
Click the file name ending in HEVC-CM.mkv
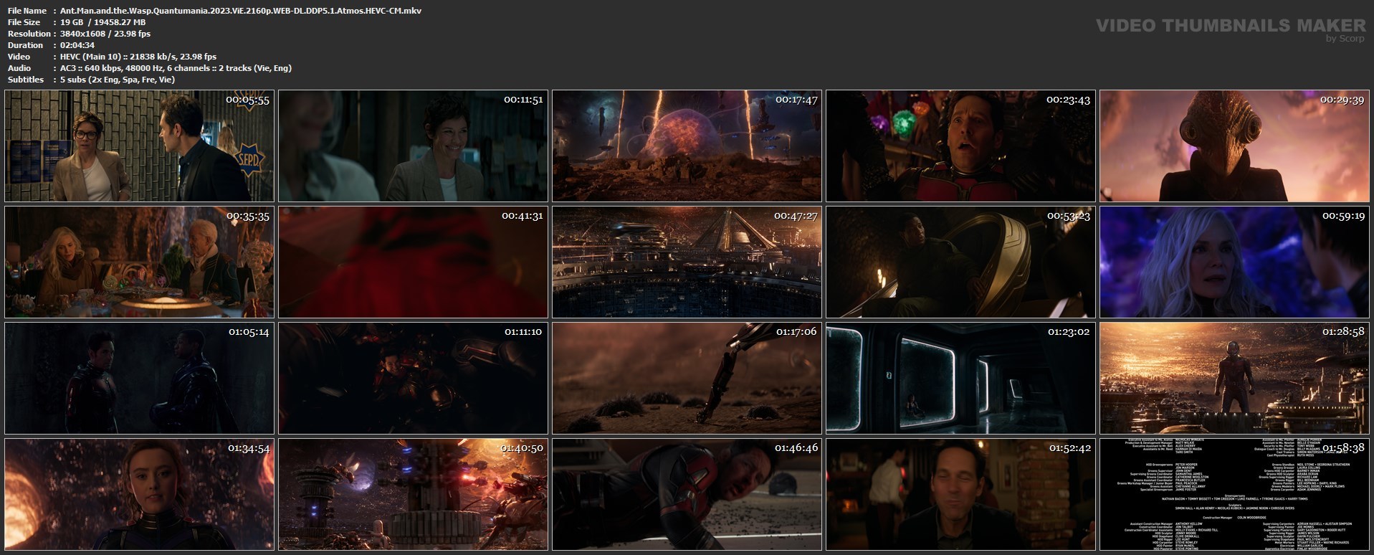point(241,11)
